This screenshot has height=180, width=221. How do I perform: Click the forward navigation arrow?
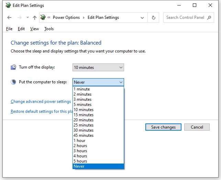coord(20,17)
